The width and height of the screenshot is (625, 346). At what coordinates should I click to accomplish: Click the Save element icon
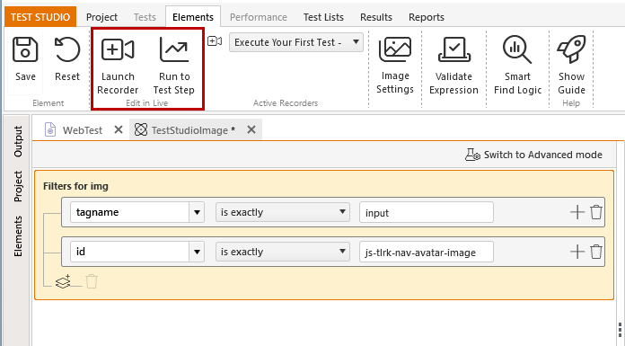(x=25, y=49)
